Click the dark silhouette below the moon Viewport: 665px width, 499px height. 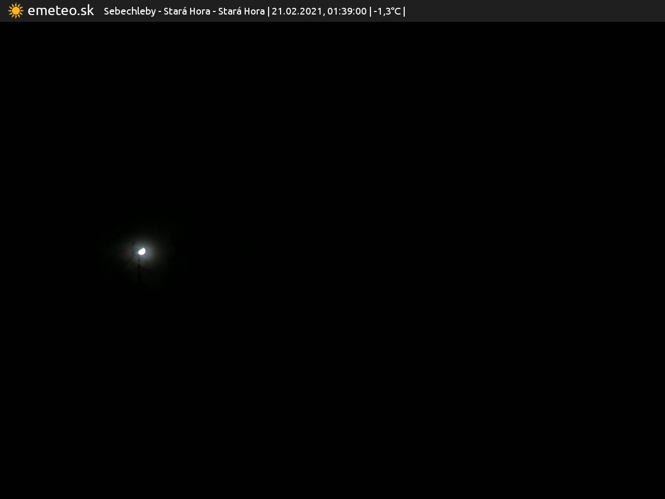click(139, 269)
